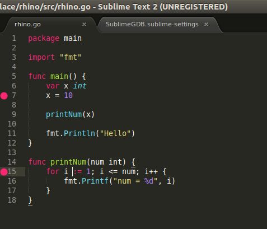Click the number 10 on line 7
The image size is (267, 229).
(68, 96)
